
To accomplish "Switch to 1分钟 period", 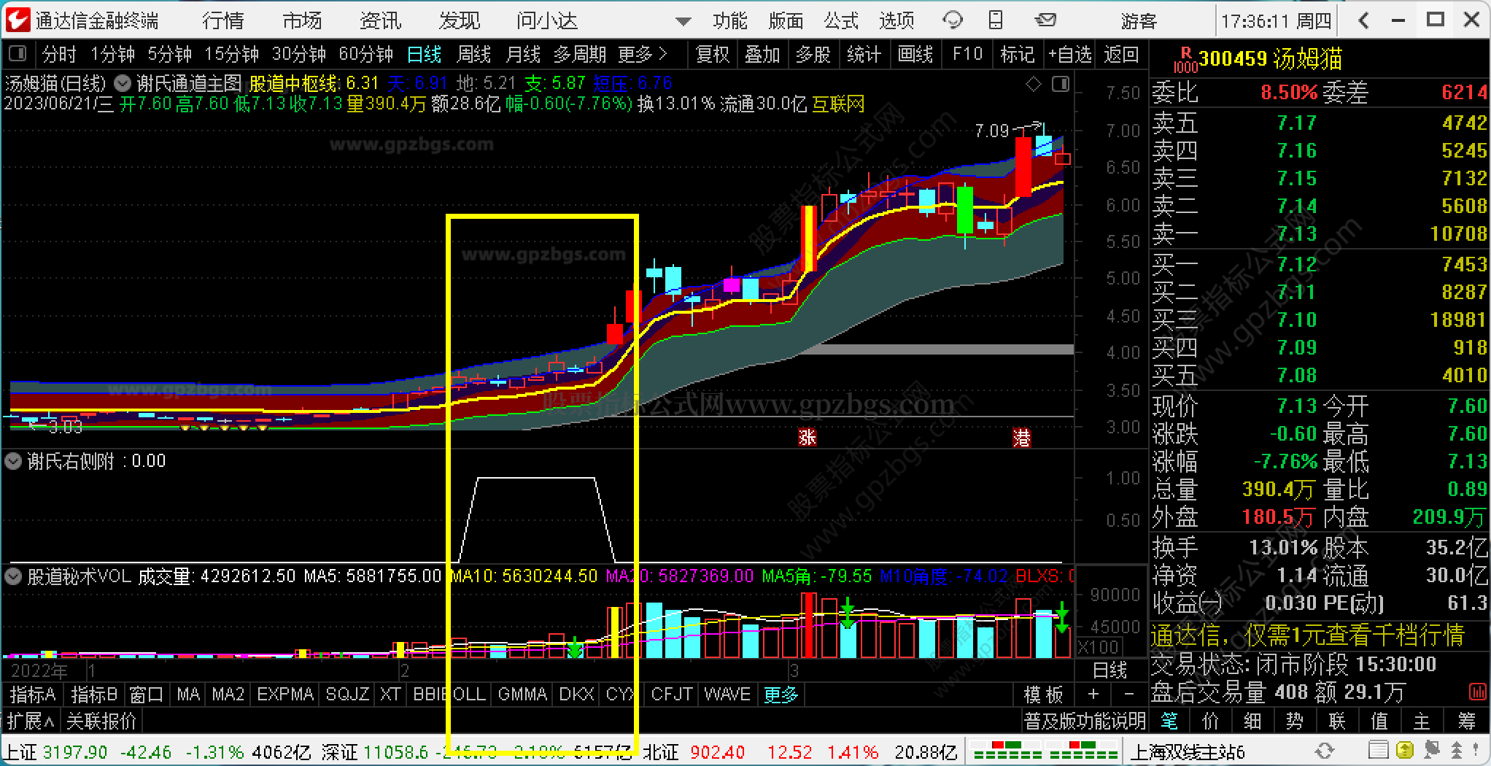I will tap(112, 54).
